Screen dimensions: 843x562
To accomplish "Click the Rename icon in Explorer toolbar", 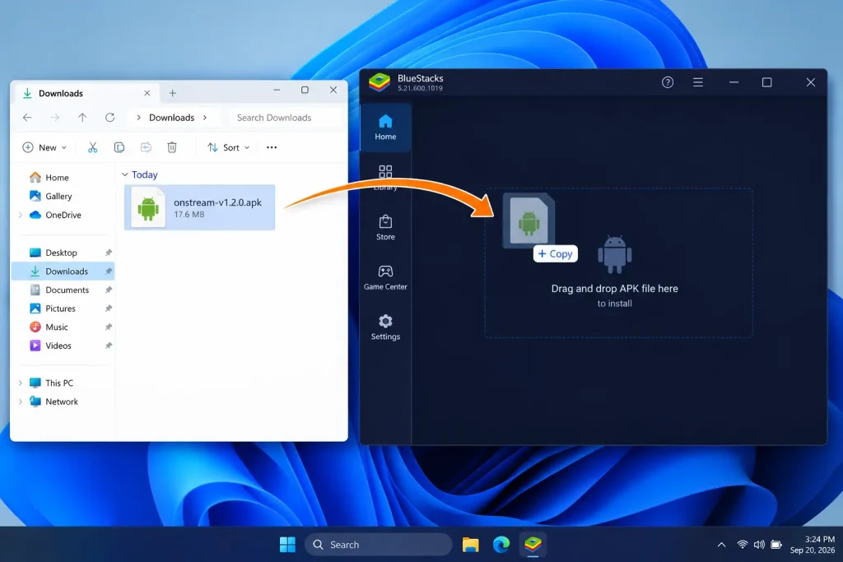I will tap(146, 147).
